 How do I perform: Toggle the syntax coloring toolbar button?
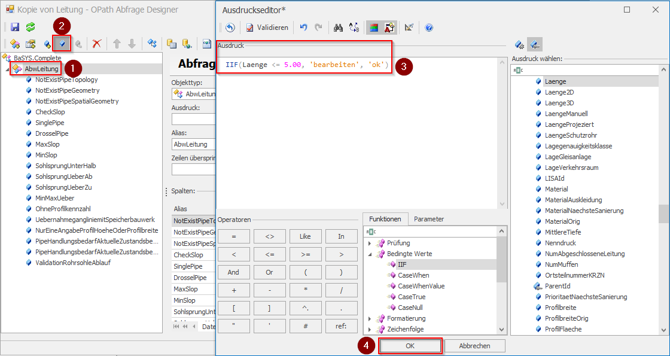coord(374,28)
